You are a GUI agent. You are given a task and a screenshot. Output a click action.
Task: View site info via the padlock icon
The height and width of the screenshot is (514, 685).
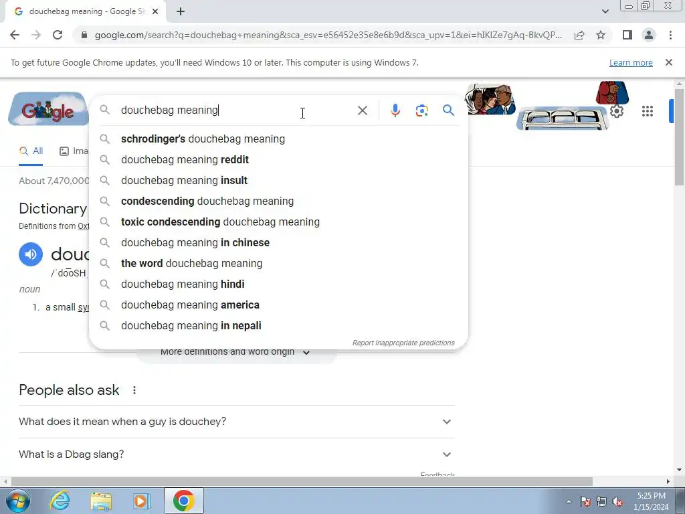tap(84, 35)
